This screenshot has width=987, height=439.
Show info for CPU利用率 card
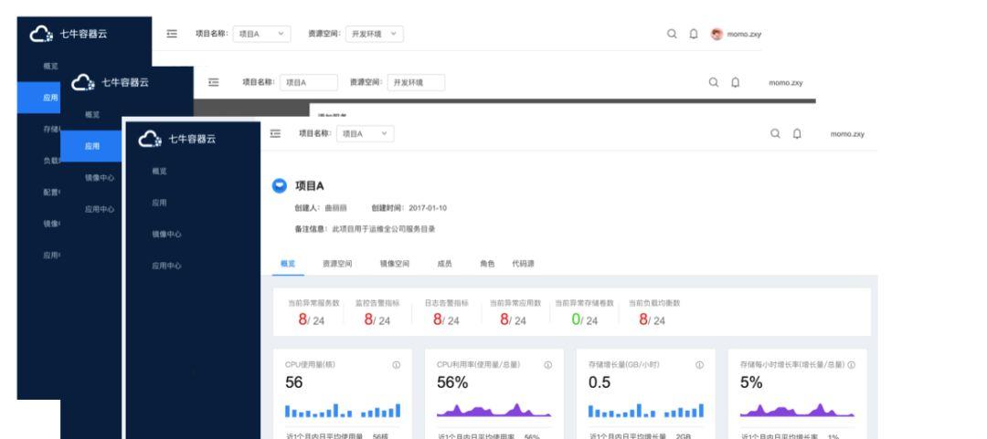point(548,365)
